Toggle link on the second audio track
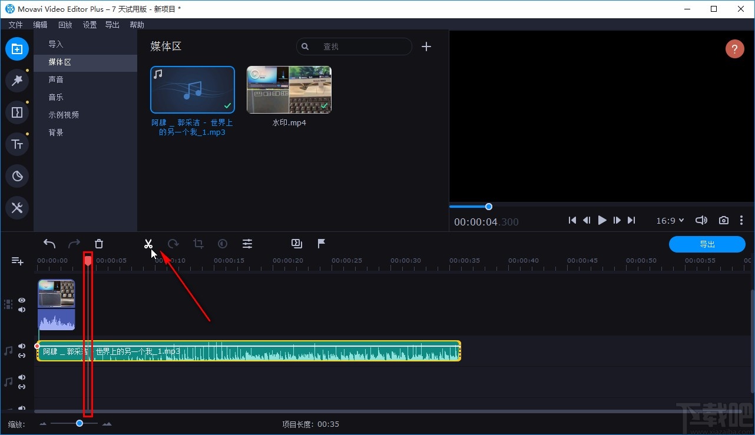Screen dimensions: 755x435 pos(22,387)
